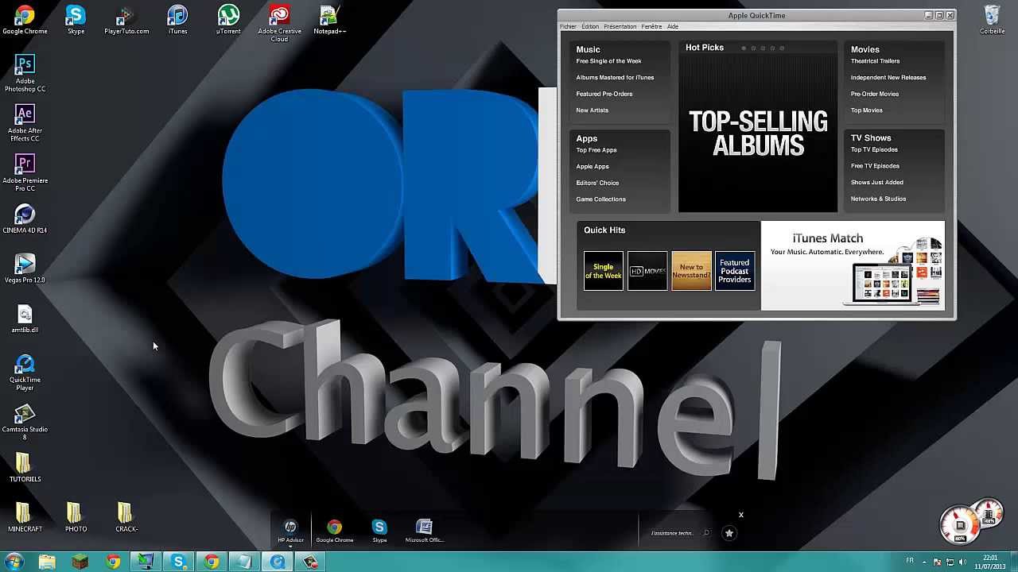The width and height of the screenshot is (1018, 572).
Task: Click the New Artists link
Action: click(592, 110)
